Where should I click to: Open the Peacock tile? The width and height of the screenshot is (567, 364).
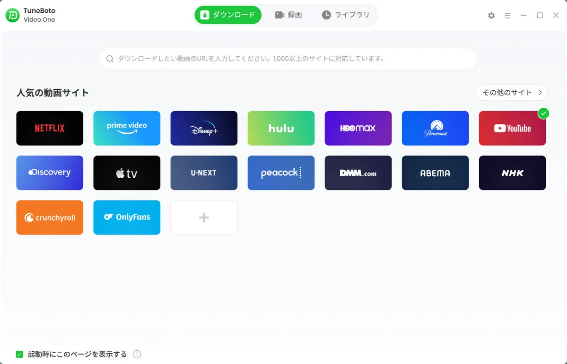(281, 173)
